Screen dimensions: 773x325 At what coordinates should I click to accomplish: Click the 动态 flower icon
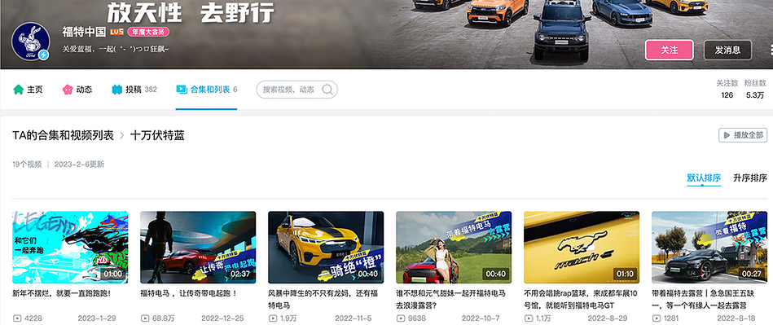(x=68, y=90)
